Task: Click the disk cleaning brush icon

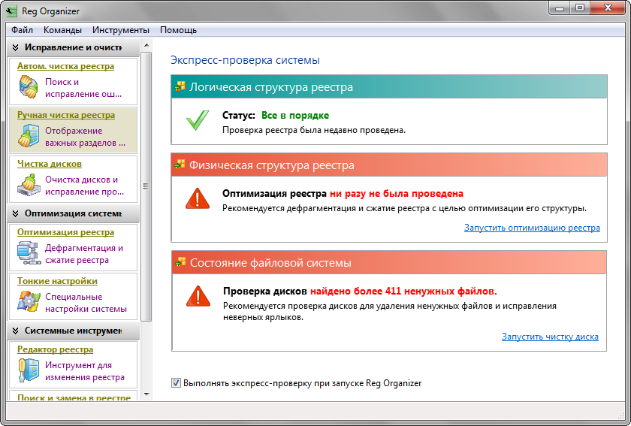Action: pos(29,184)
